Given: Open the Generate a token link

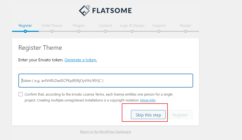Looking at the screenshot, I should click(x=81, y=60).
